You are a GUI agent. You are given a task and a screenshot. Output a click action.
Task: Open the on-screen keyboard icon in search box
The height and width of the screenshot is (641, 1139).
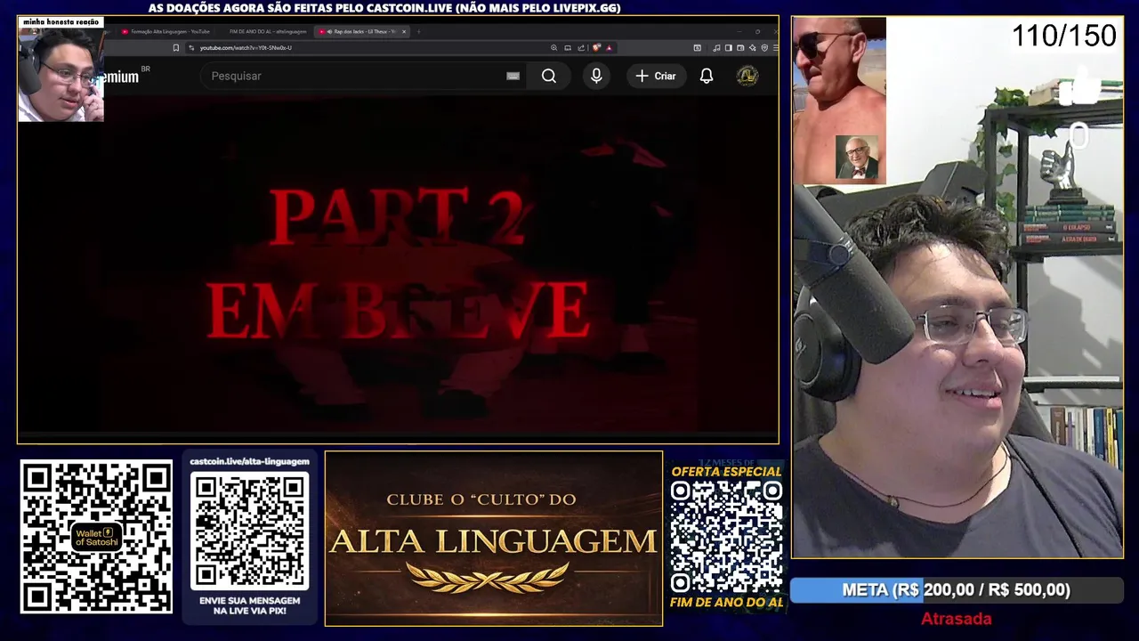click(513, 76)
